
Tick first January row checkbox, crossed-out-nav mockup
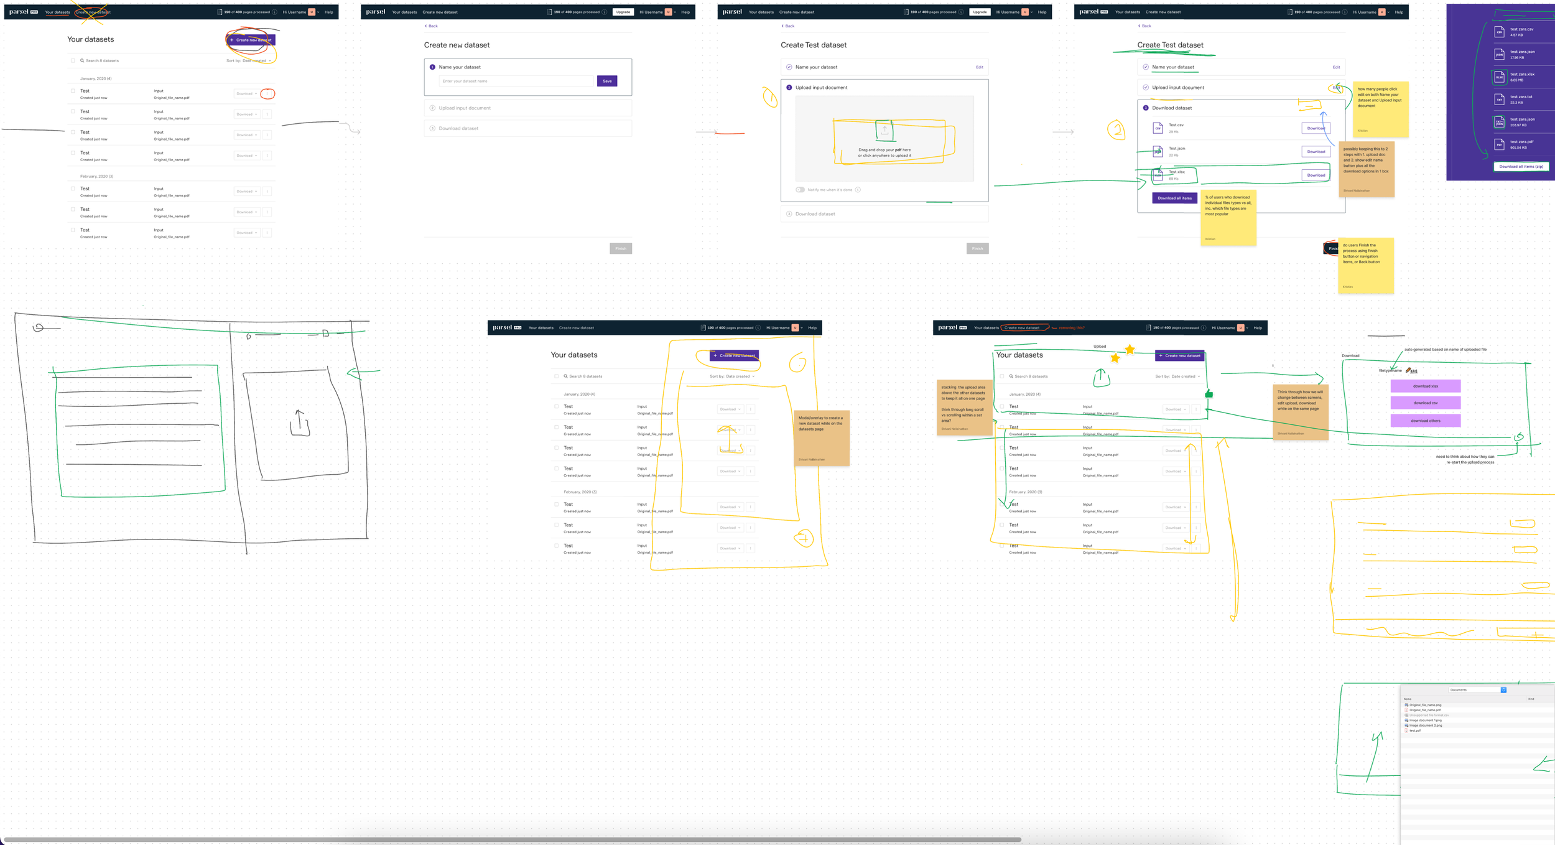point(73,91)
